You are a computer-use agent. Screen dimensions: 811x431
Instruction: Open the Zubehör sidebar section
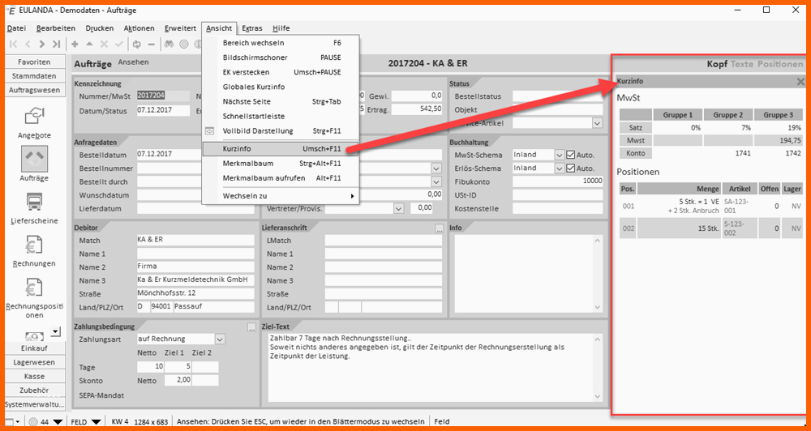point(35,390)
